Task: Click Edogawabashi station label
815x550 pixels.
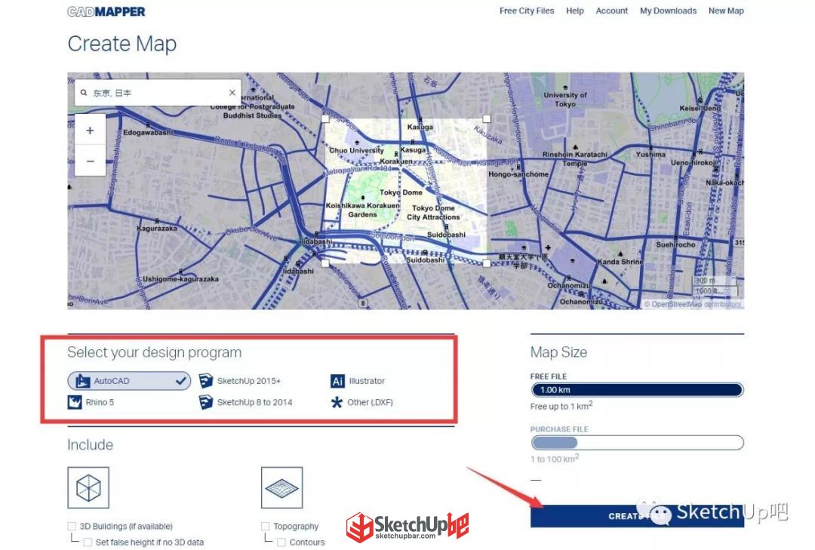Action: [x=148, y=133]
